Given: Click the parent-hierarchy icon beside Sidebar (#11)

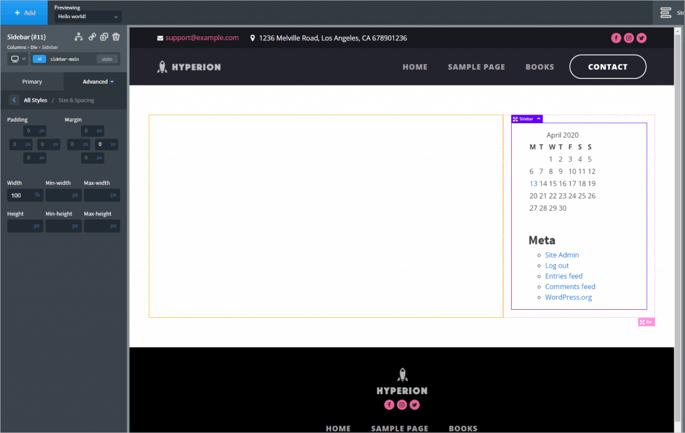Looking at the screenshot, I should [x=79, y=37].
